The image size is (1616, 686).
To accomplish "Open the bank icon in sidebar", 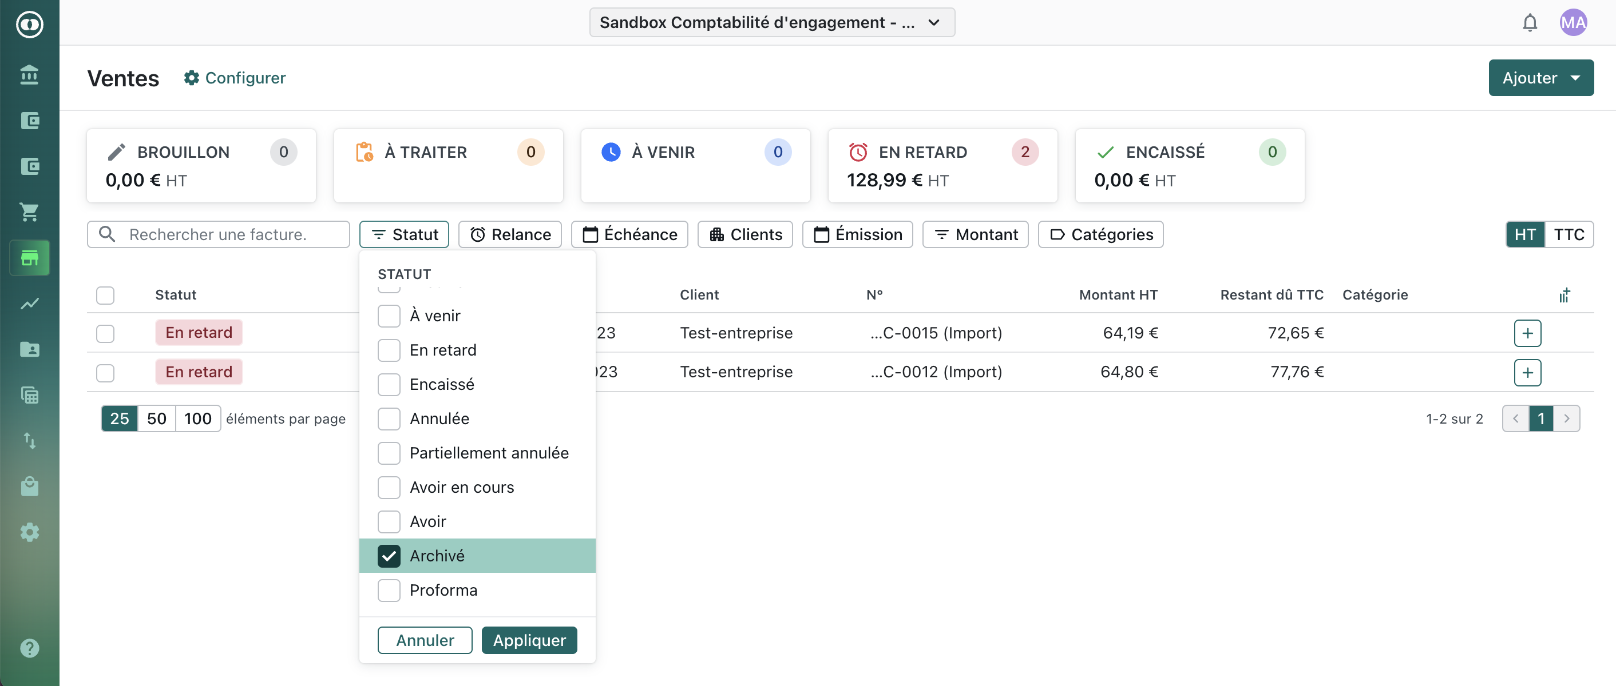I will click(x=29, y=74).
